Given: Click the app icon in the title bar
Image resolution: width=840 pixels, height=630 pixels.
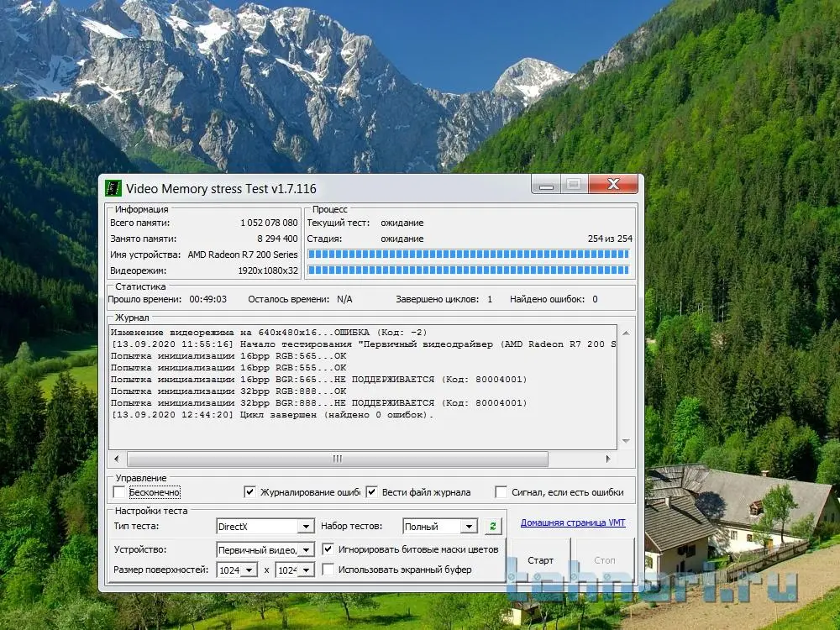Looking at the screenshot, I should (x=113, y=188).
